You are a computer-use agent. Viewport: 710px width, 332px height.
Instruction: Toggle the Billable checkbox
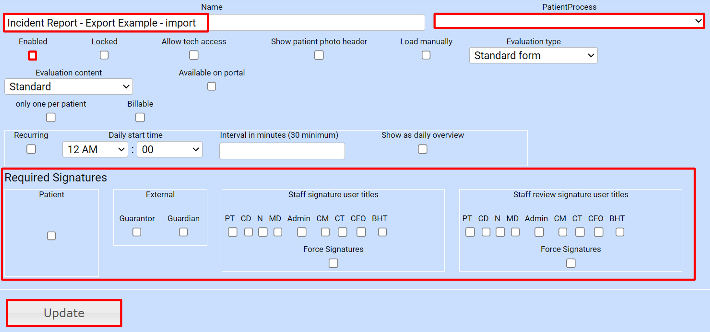(x=140, y=117)
